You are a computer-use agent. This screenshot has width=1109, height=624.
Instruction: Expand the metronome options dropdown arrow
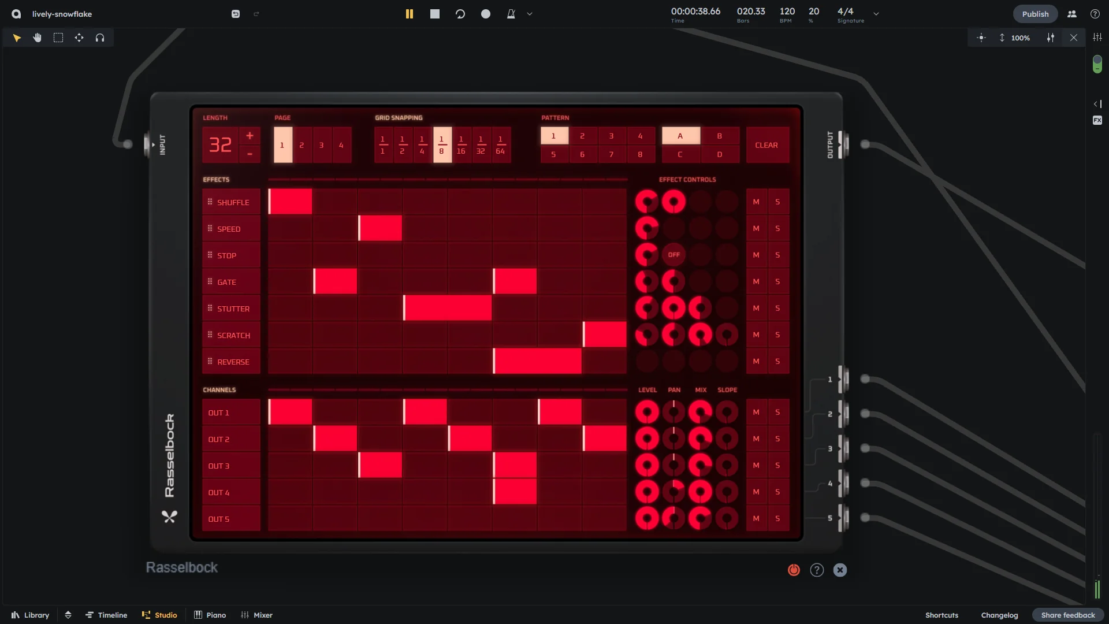coord(530,14)
